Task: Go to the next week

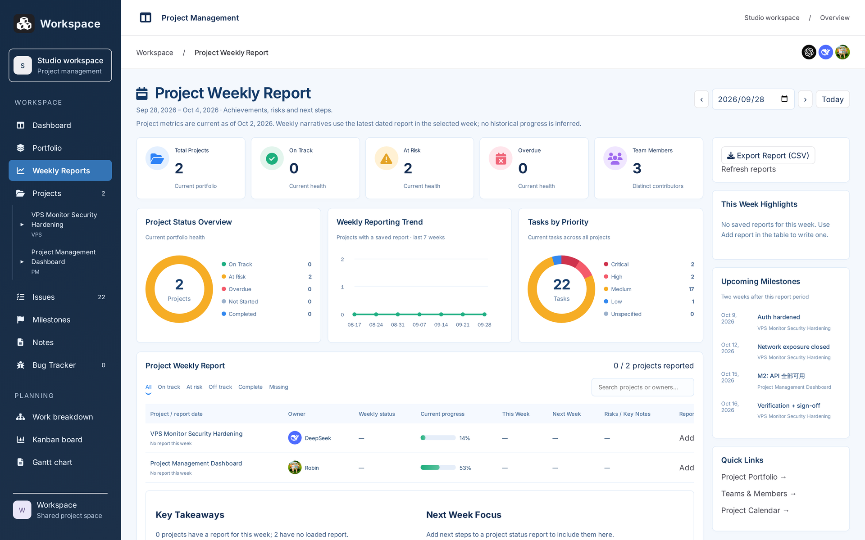Action: [x=805, y=99]
